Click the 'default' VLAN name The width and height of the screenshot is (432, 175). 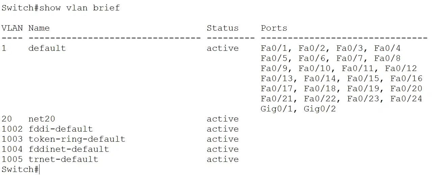47,48
